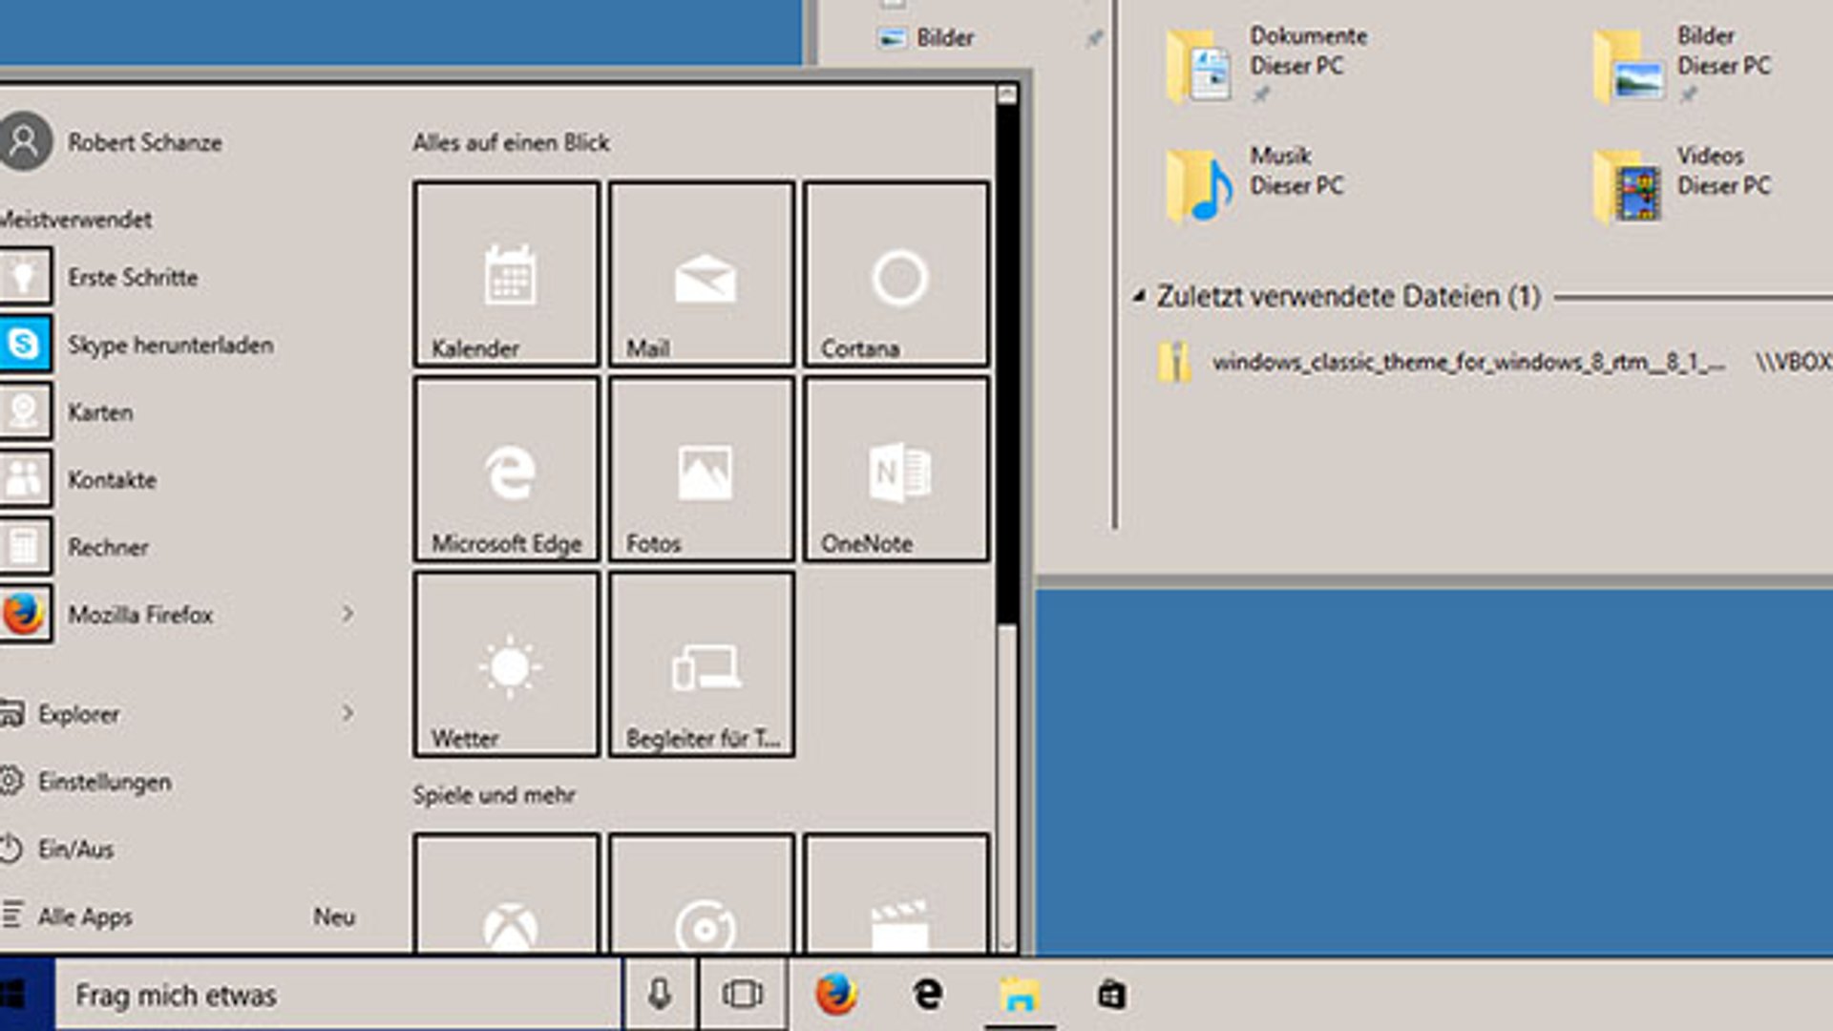Click the start menu tiles scrollbar thumb
Image resolution: width=1833 pixels, height=1031 pixels.
tap(1006, 363)
